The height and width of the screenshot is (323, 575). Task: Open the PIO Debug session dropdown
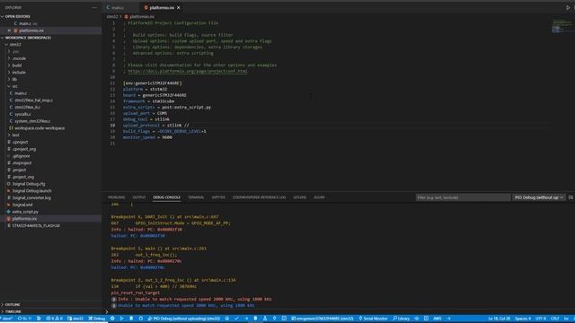pyautogui.click(x=539, y=197)
